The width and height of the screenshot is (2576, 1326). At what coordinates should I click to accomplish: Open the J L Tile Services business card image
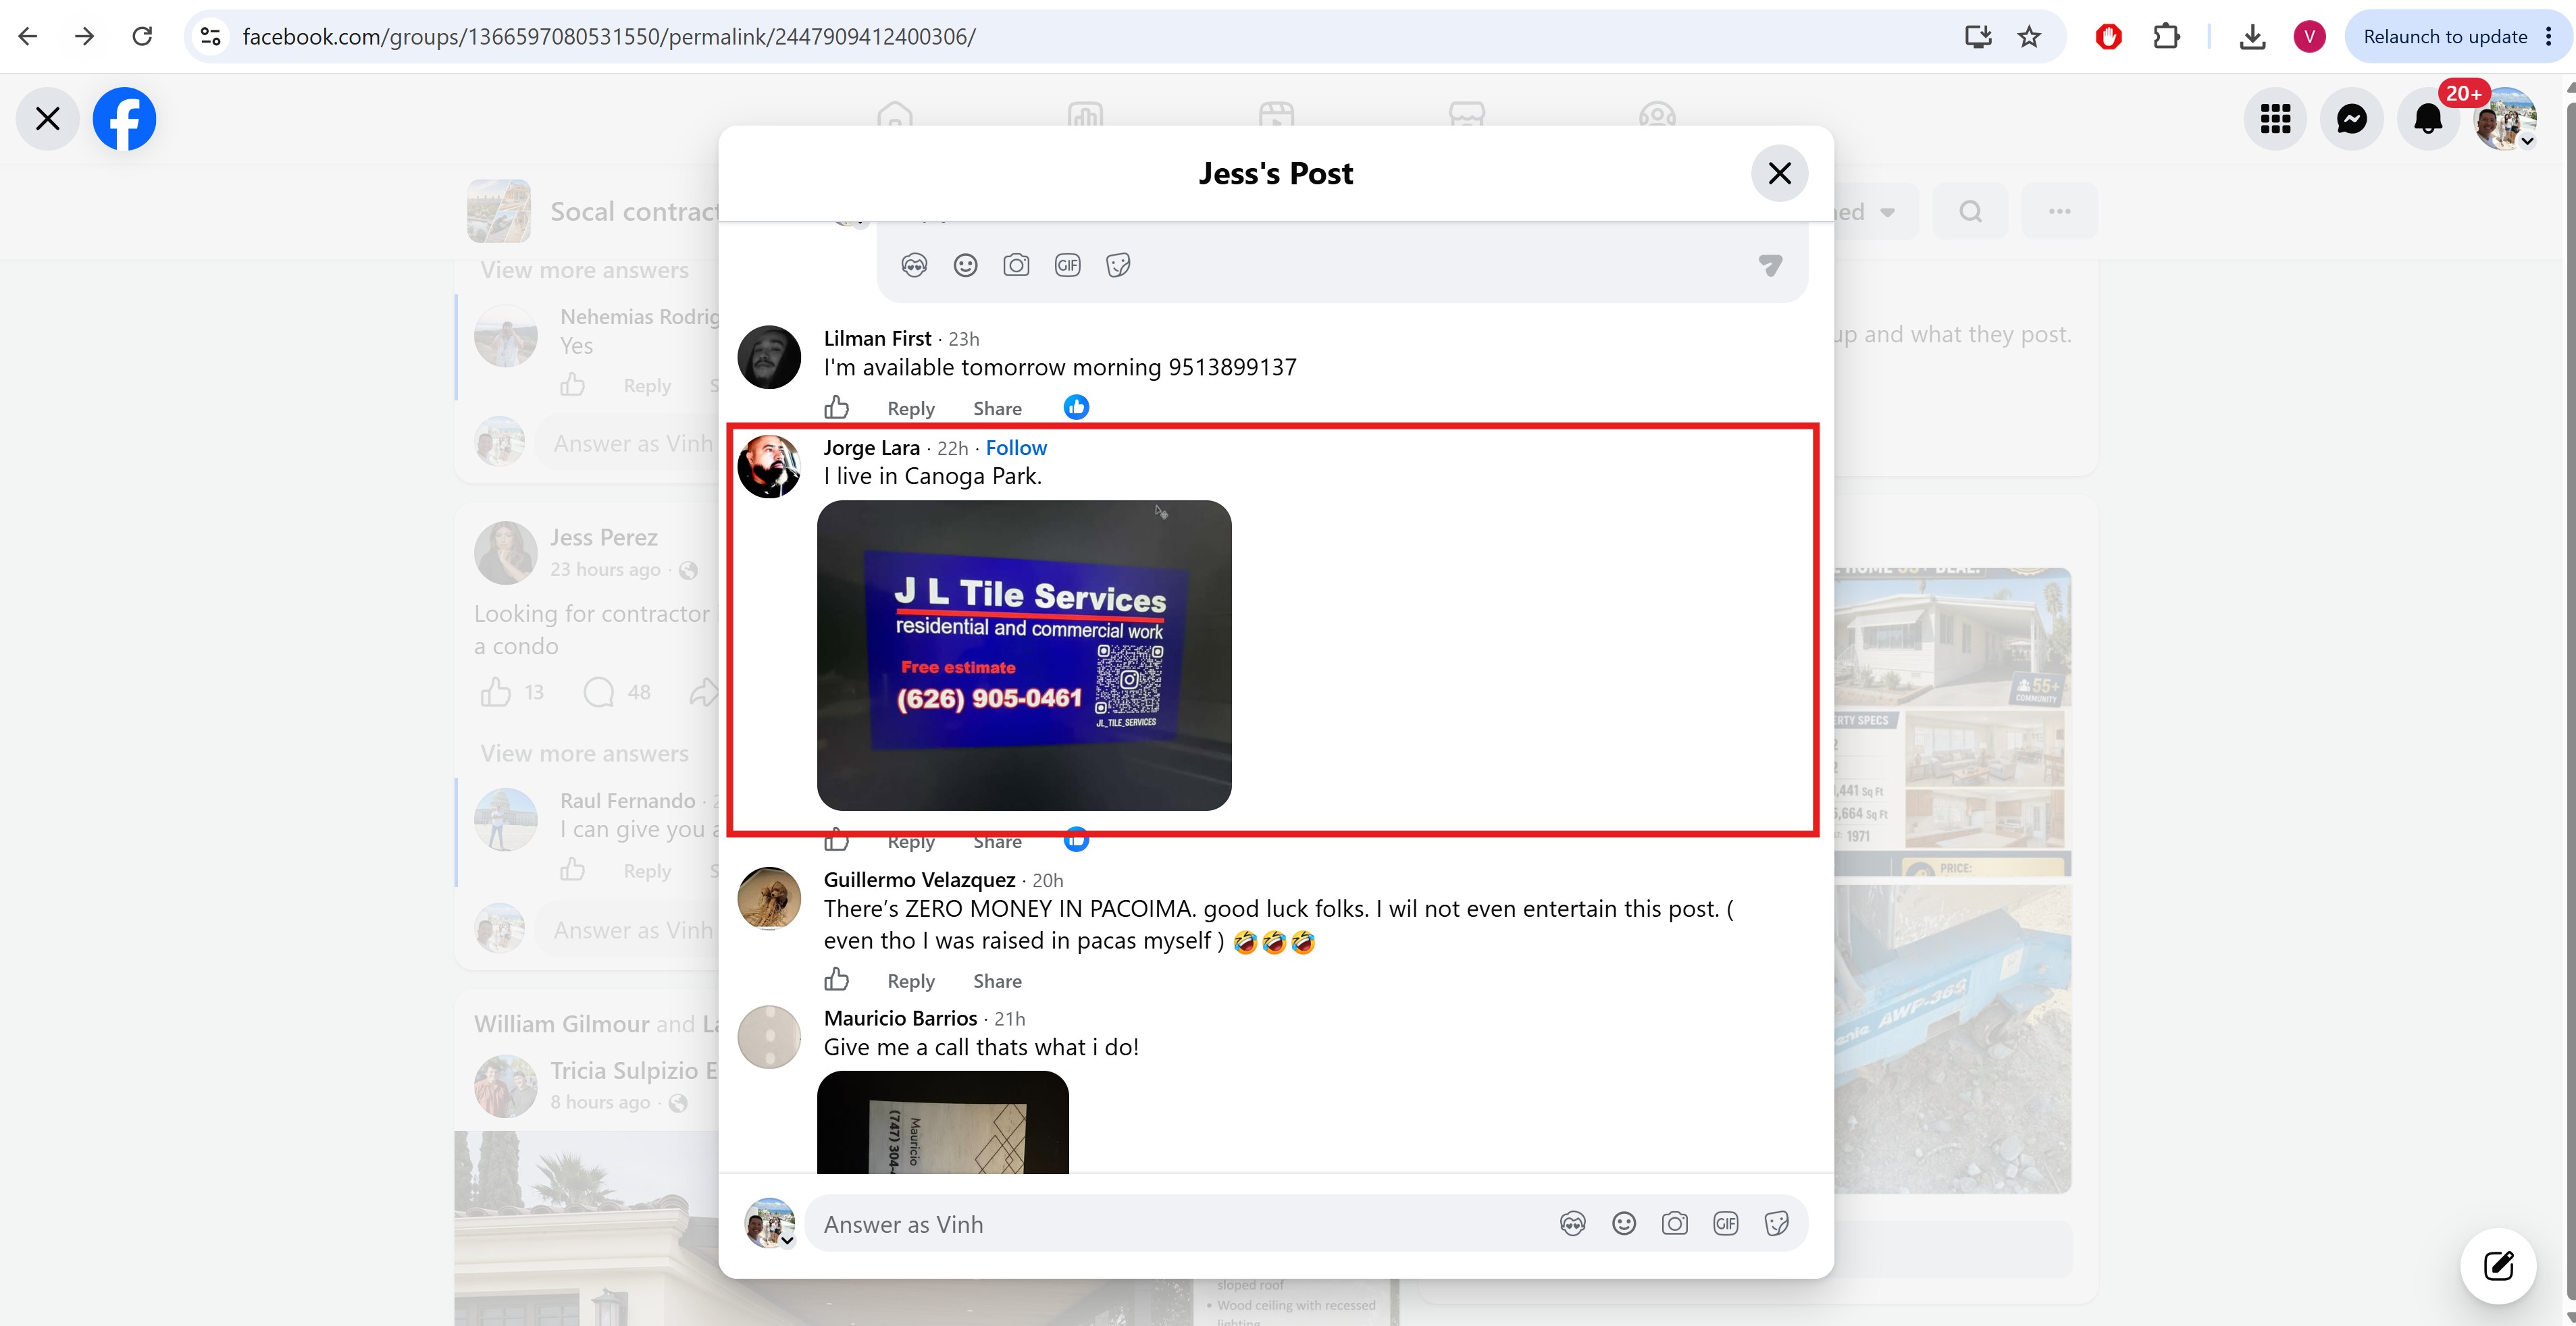coord(1024,655)
